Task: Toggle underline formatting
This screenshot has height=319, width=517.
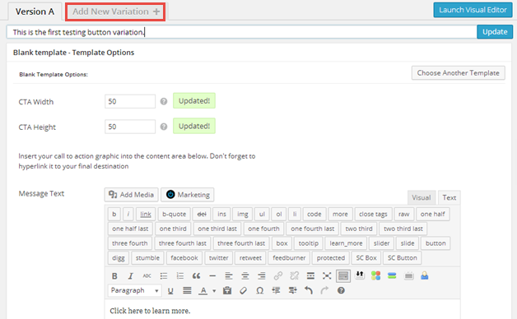Action: tap(170, 291)
